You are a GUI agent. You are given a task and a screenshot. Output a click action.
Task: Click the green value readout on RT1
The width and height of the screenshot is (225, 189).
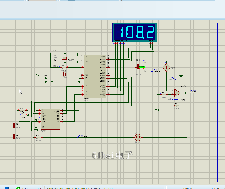tap(142, 67)
